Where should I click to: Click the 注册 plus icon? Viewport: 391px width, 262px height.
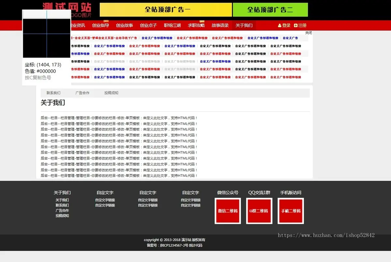[296, 25]
